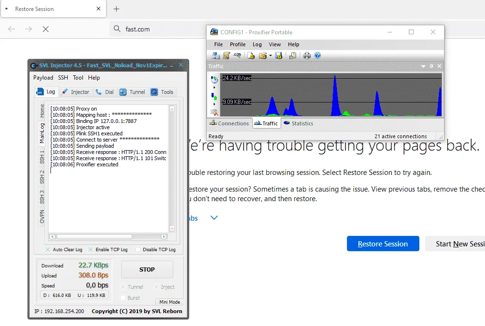Close the Restore Session browser tab
485x326 pixels.
(99, 9)
